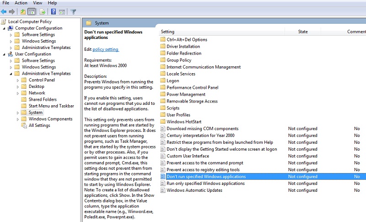Click the Scripts folder icon in list
366x222 pixels.
[x=163, y=108]
